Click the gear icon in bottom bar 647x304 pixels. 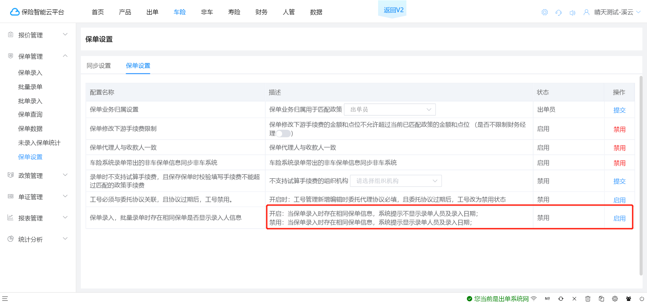[x=615, y=299]
